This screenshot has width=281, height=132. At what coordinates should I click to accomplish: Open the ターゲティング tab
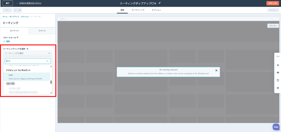[138, 10]
